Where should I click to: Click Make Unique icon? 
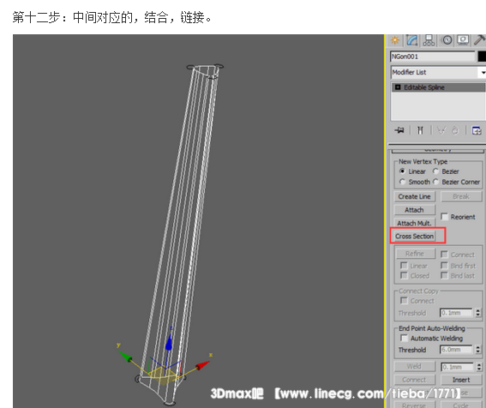point(441,130)
